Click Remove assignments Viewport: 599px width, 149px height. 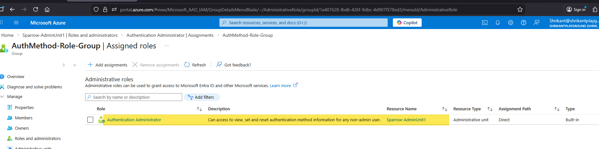click(156, 65)
